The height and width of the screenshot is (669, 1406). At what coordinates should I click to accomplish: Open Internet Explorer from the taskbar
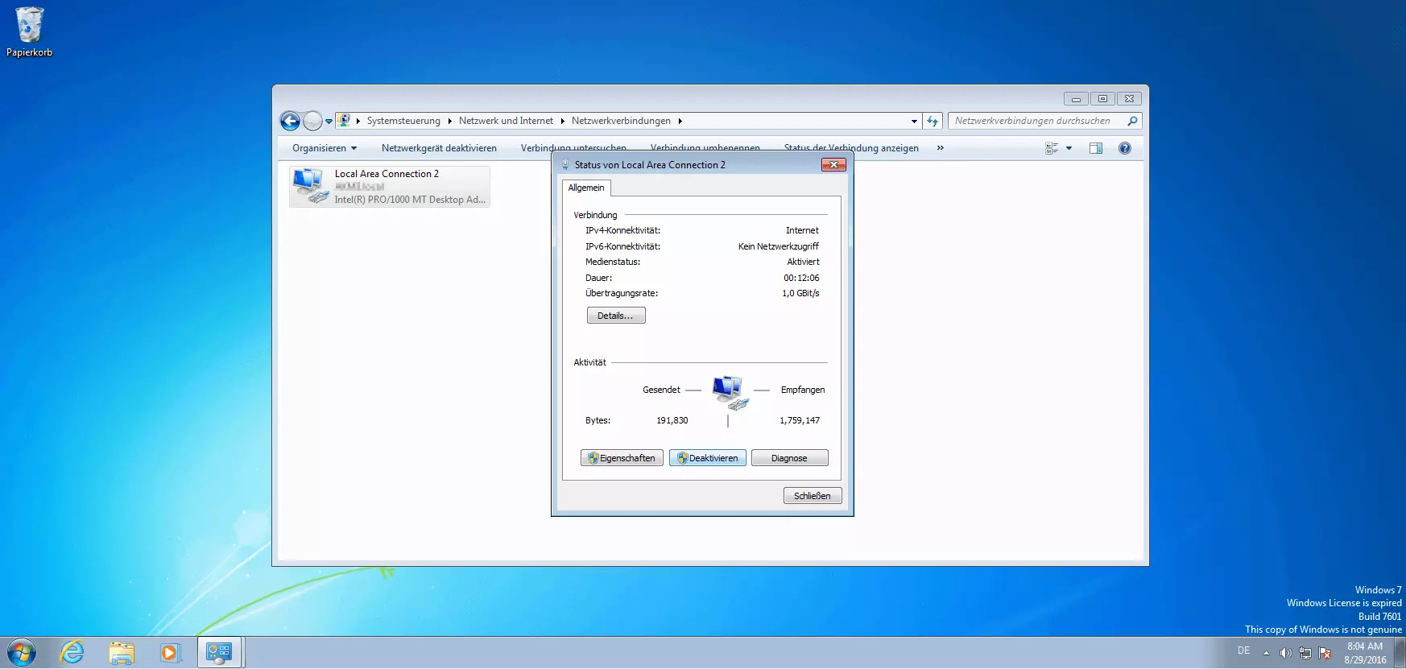(x=72, y=652)
